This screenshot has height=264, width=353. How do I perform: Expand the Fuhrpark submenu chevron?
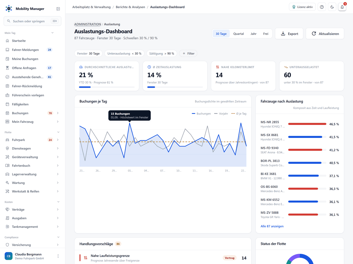pos(58,140)
